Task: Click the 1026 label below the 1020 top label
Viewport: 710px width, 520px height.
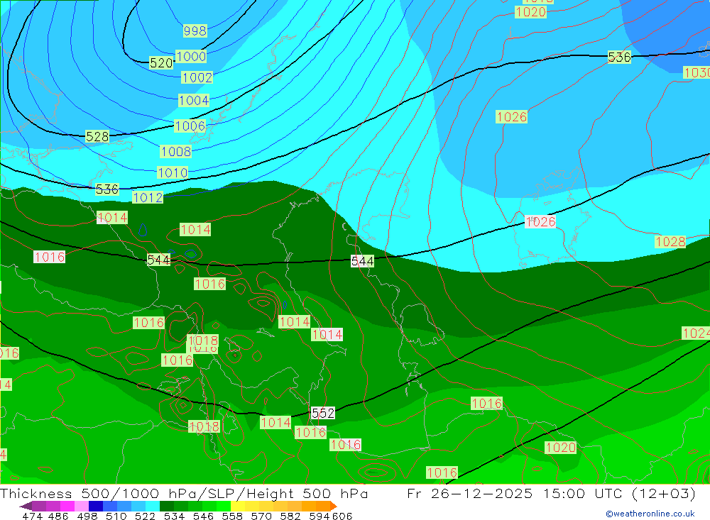Action: click(512, 117)
